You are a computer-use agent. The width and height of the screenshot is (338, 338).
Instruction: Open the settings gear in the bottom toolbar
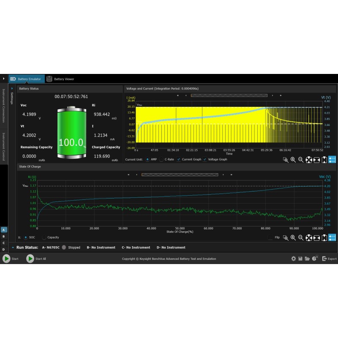coord(293,259)
